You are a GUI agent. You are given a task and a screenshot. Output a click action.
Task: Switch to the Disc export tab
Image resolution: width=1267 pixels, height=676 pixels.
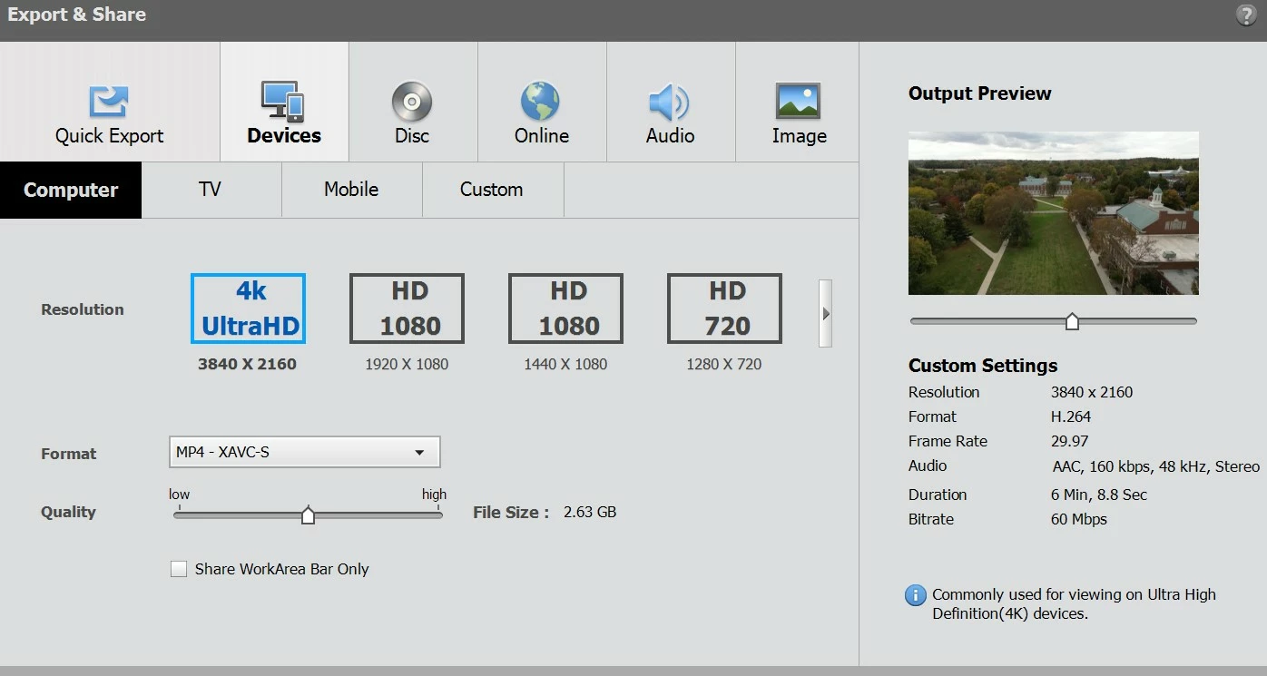tap(413, 102)
